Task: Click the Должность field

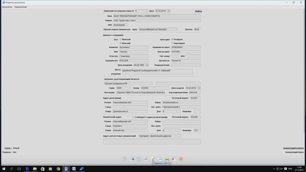Action: pos(186,61)
